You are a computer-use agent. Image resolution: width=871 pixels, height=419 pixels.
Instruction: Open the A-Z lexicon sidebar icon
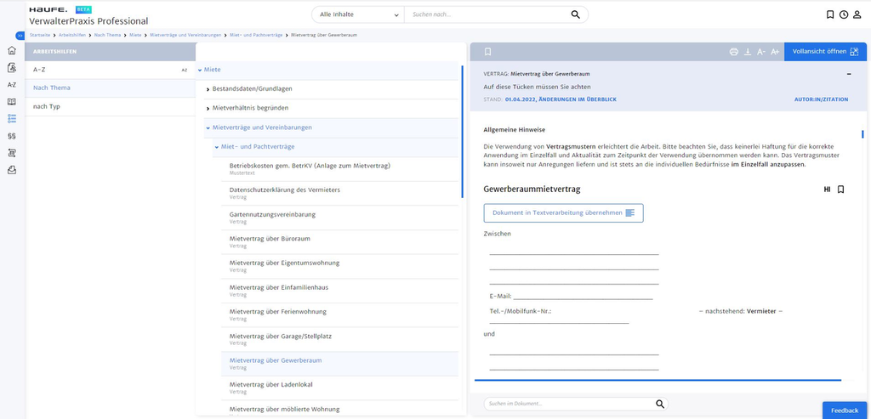[12, 85]
